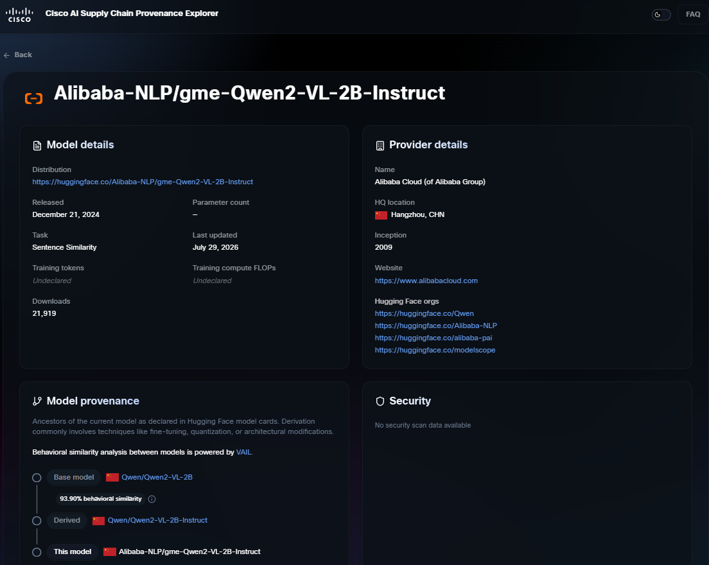Open derived model Qwen/Qwen2-VL-2B-Instruct
Viewport: 709px width, 565px height.
tap(157, 520)
